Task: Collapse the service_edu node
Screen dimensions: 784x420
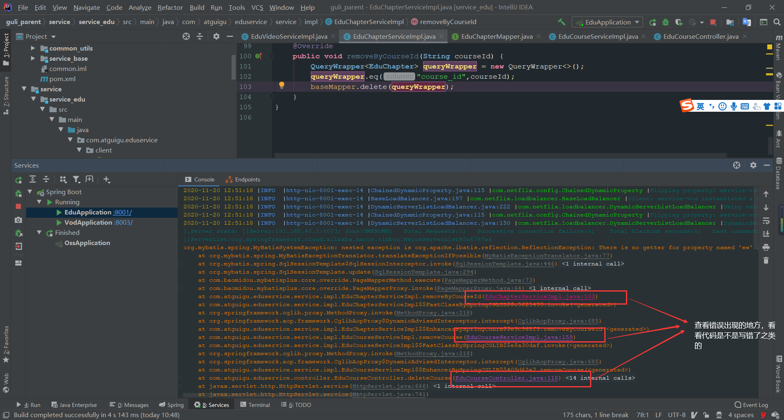Action: pos(33,99)
